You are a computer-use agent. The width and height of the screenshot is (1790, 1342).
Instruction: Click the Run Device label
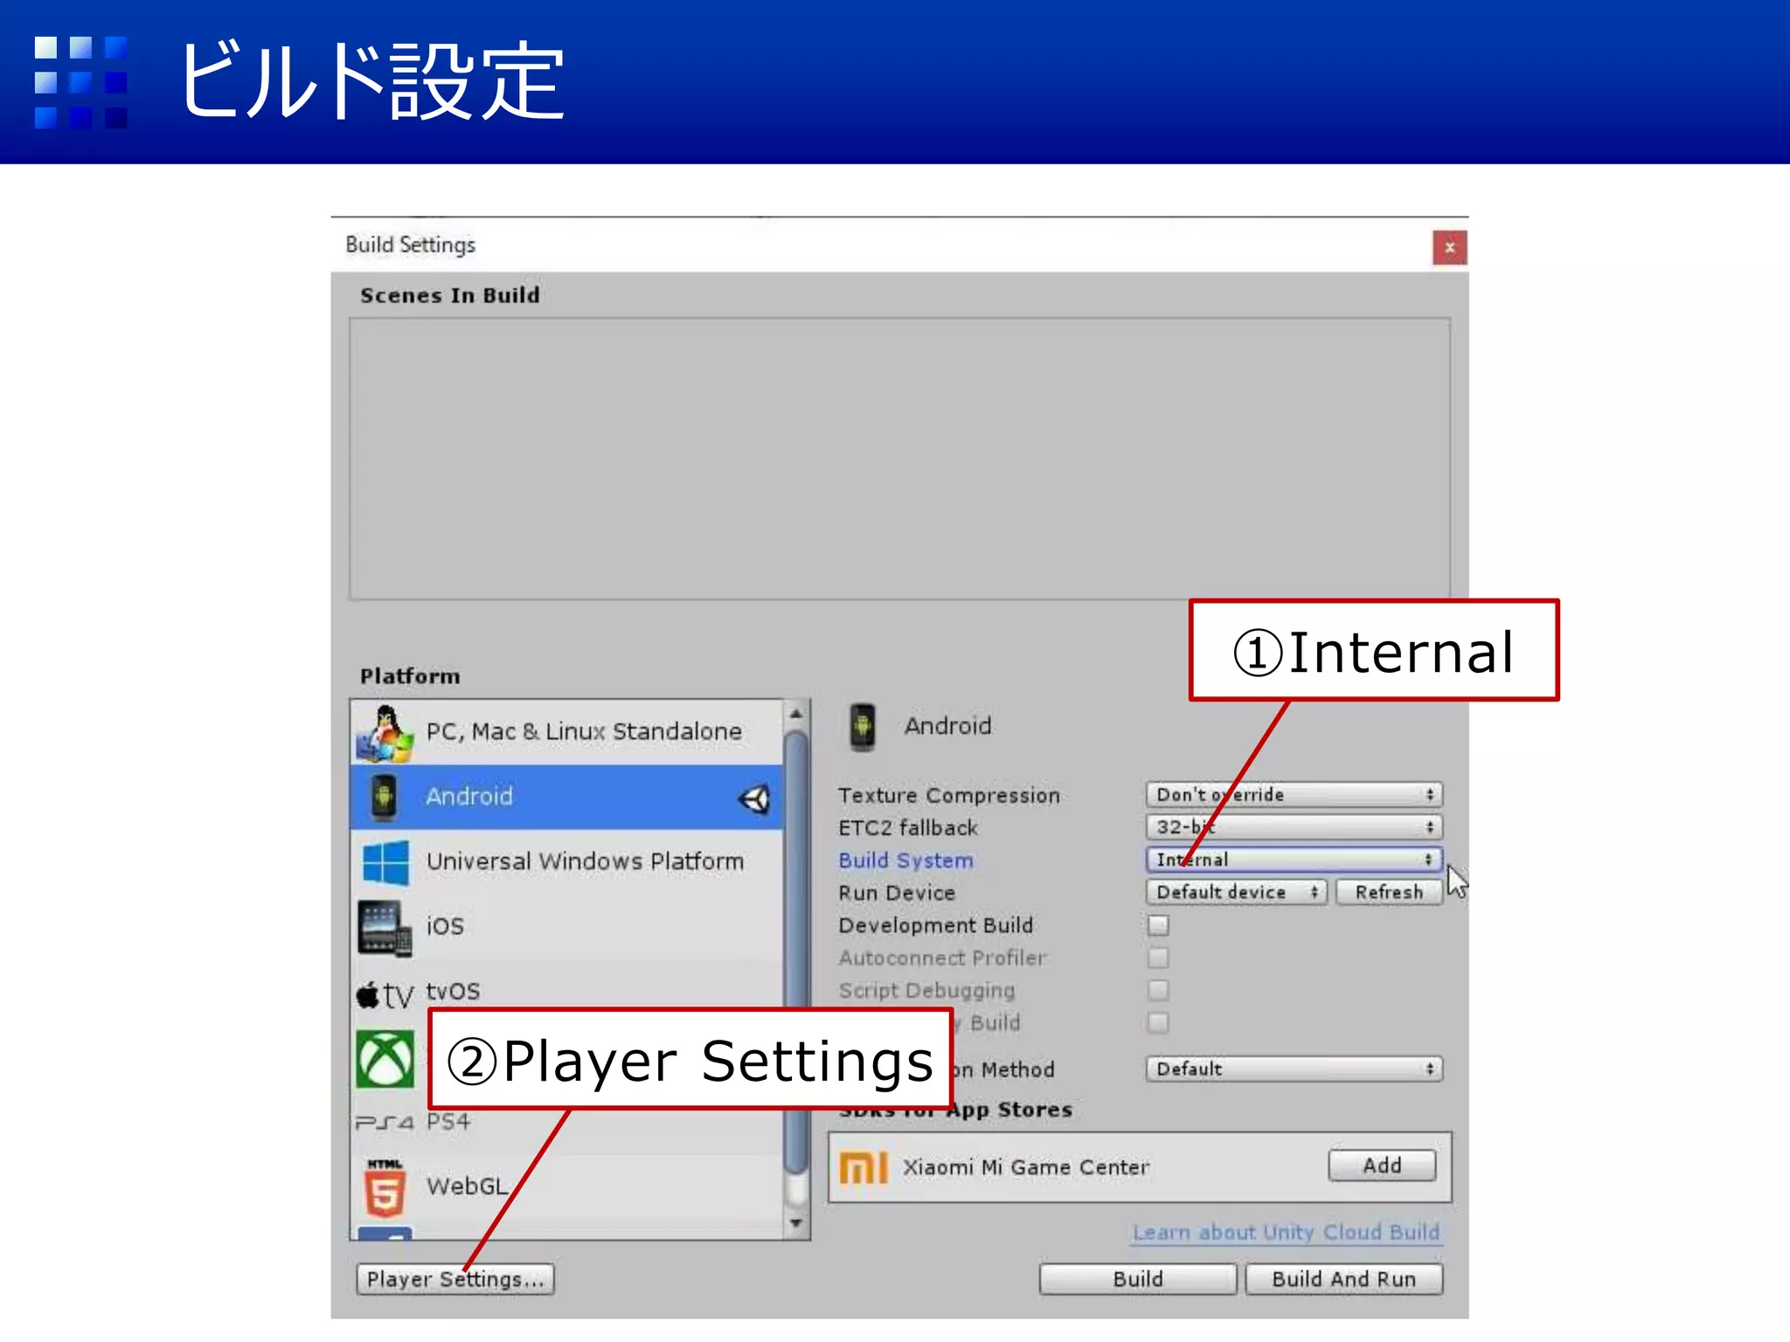897,893
